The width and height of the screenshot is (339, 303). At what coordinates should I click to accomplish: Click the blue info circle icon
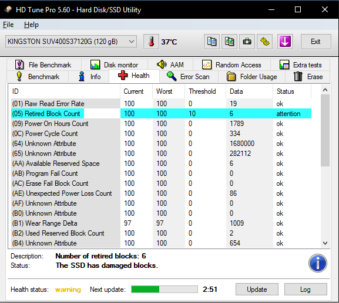[318, 263]
